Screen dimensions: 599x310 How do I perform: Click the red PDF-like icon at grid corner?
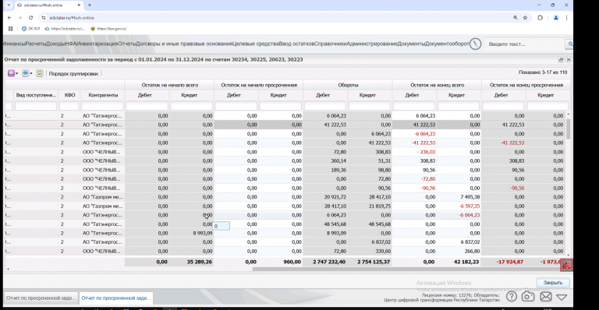[566, 266]
